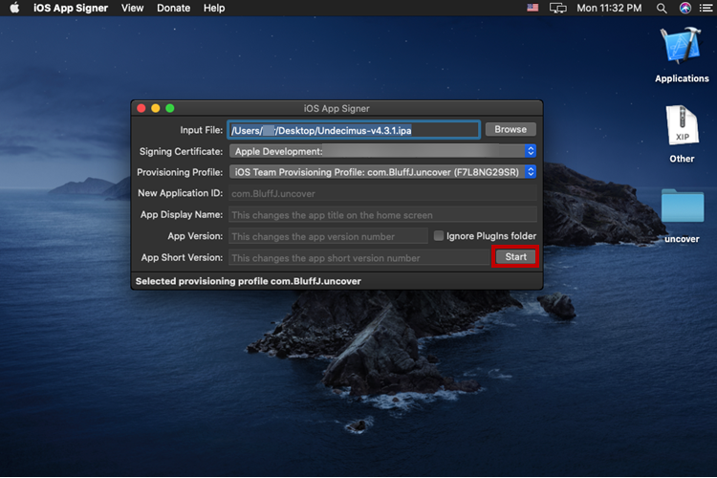Open the Donate menu
The image size is (717, 478).
pyautogui.click(x=173, y=8)
